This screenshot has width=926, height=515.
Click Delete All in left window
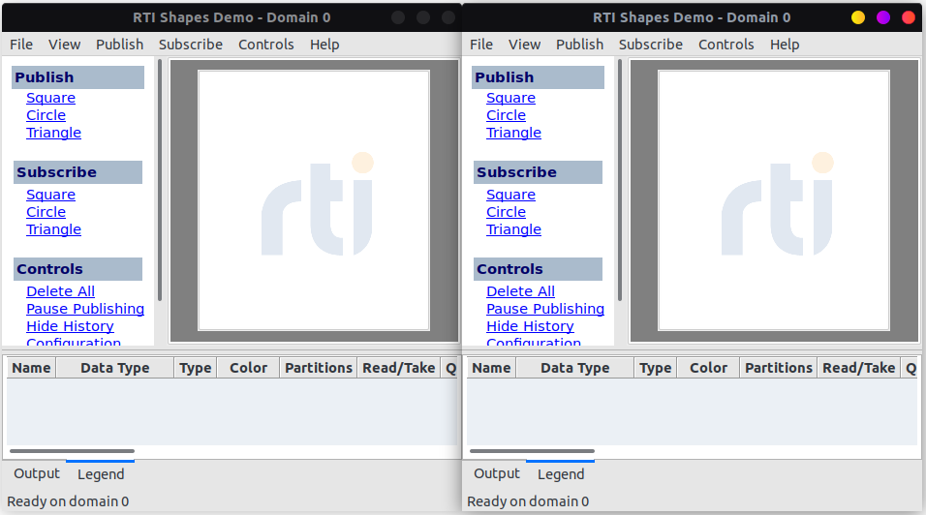[x=61, y=291]
